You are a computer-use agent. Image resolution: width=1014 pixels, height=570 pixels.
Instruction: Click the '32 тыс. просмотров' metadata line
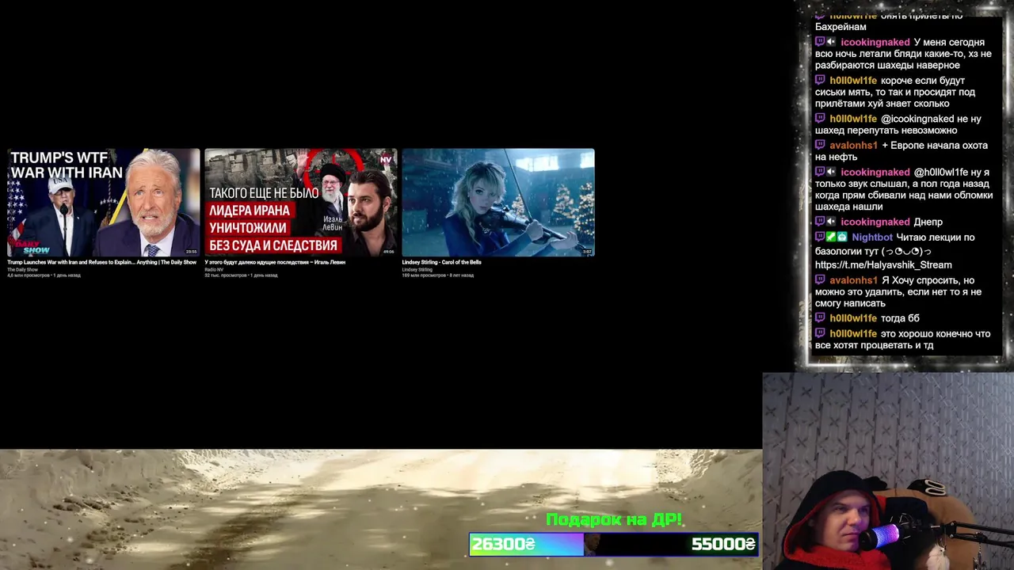click(x=241, y=275)
